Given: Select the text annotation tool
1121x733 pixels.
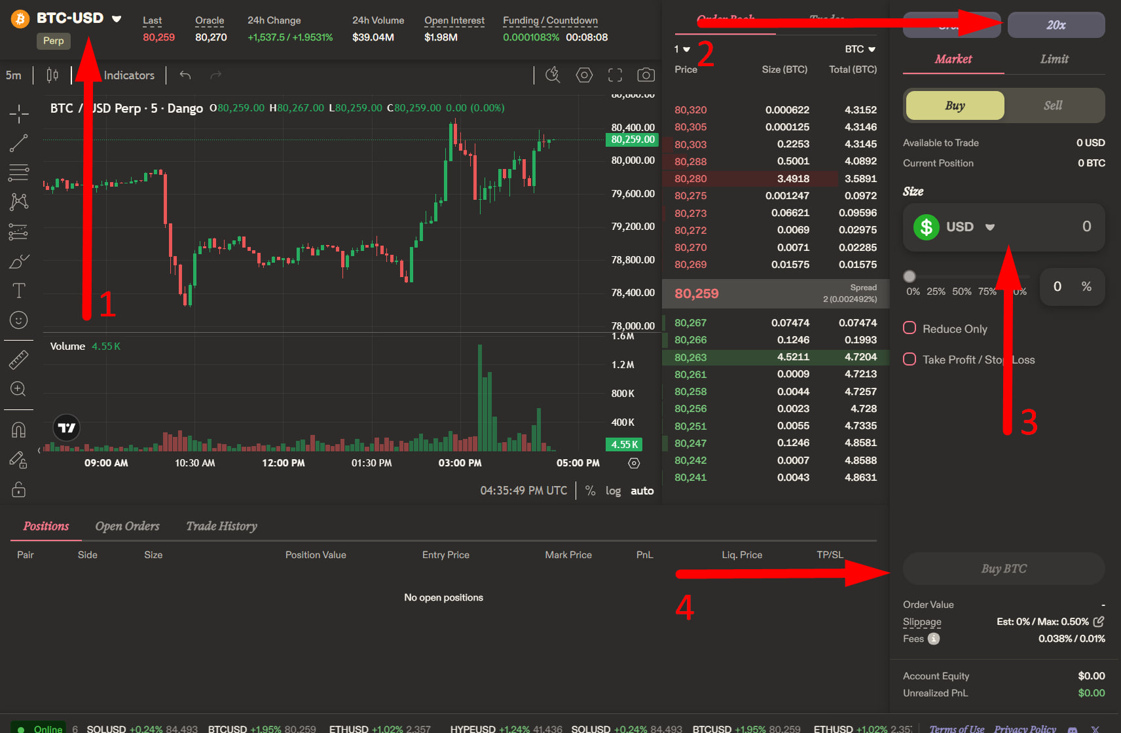Looking at the screenshot, I should click(x=19, y=291).
